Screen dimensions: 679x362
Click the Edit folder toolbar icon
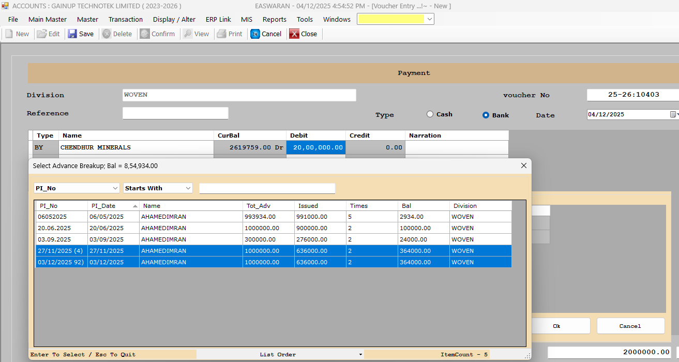tap(41, 34)
